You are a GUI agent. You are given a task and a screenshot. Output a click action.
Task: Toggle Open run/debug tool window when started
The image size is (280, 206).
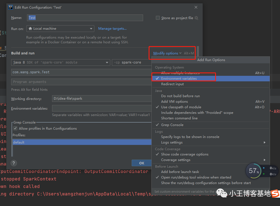210,177
